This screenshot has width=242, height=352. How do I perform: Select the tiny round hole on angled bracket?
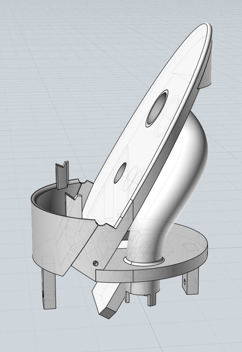coord(96,263)
